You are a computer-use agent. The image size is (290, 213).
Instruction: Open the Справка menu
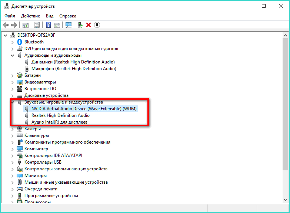point(68,16)
